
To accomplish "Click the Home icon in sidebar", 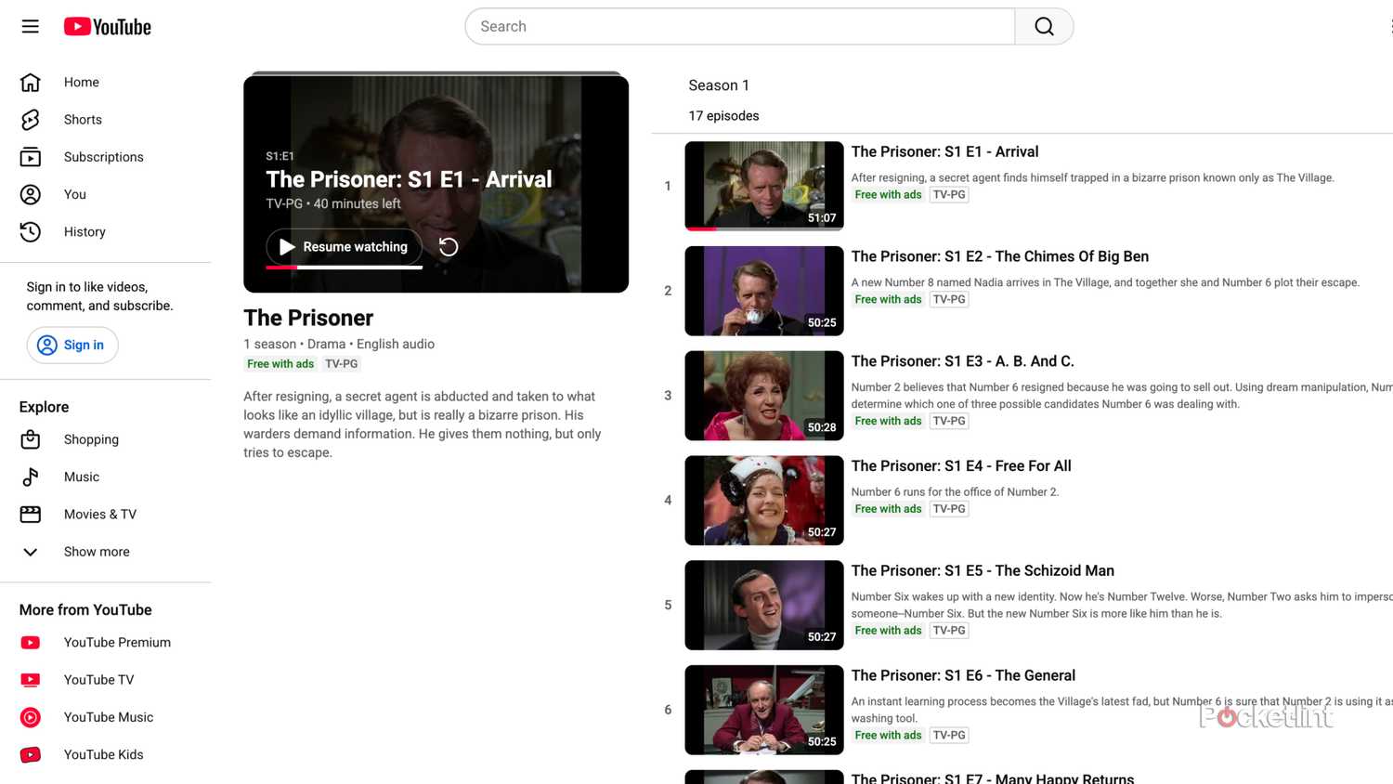I will pyautogui.click(x=31, y=83).
